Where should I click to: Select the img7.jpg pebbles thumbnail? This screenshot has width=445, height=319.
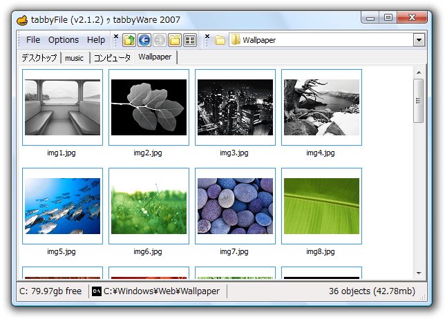(x=235, y=206)
